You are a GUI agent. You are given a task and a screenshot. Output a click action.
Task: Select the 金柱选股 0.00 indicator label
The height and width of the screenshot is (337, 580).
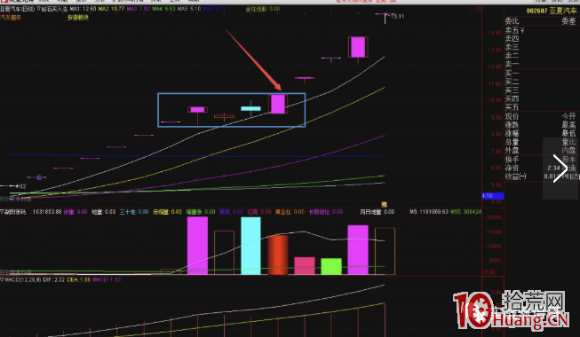click(x=263, y=9)
